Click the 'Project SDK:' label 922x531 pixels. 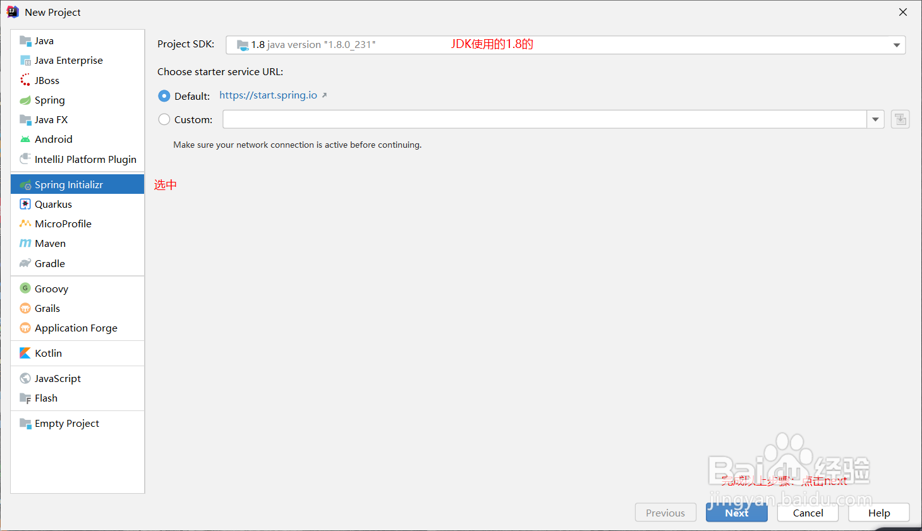tap(186, 44)
